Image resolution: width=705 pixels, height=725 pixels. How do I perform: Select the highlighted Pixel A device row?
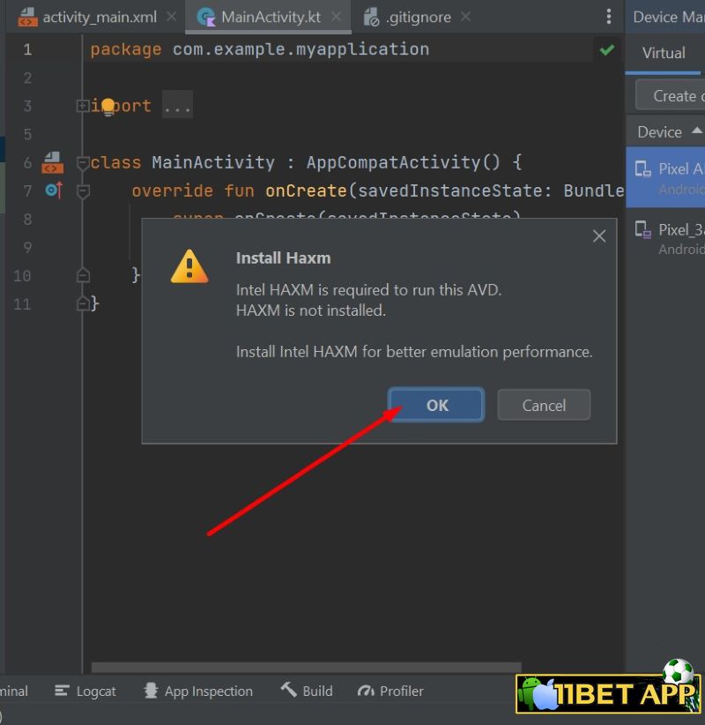(665, 177)
